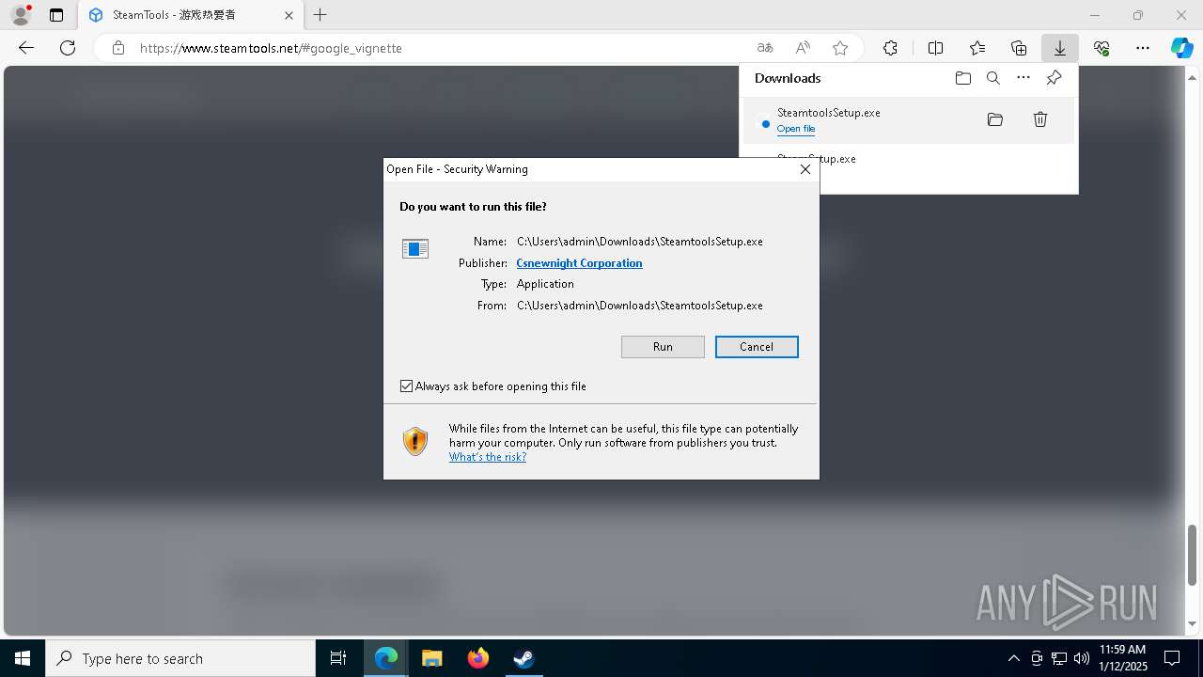1203x677 pixels.
Task: Open a new browser tab
Action: 320,15
